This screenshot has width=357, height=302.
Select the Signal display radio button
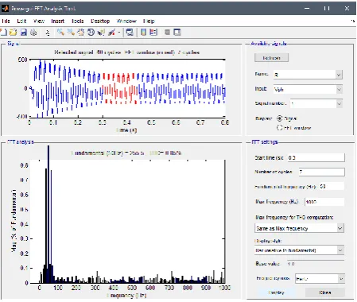pos(279,118)
